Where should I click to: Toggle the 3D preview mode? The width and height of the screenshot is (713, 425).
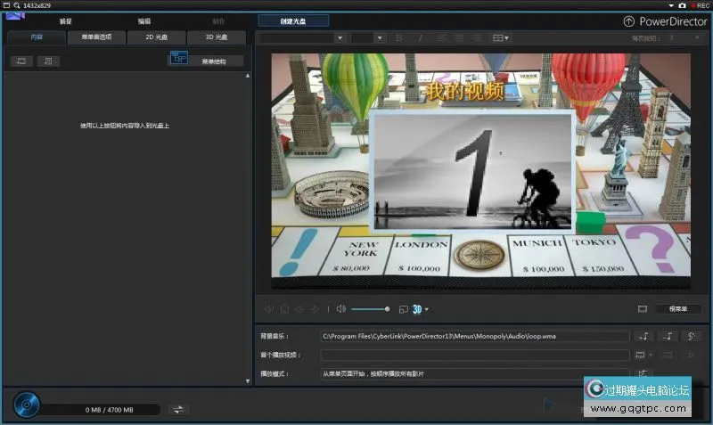tap(417, 309)
